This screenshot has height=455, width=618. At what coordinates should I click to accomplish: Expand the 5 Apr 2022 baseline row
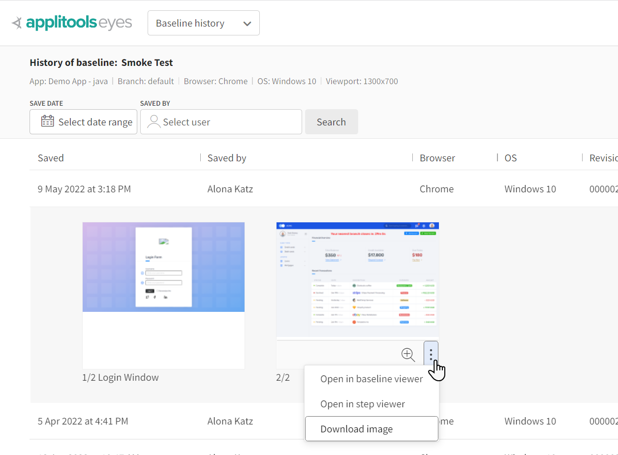(83, 421)
